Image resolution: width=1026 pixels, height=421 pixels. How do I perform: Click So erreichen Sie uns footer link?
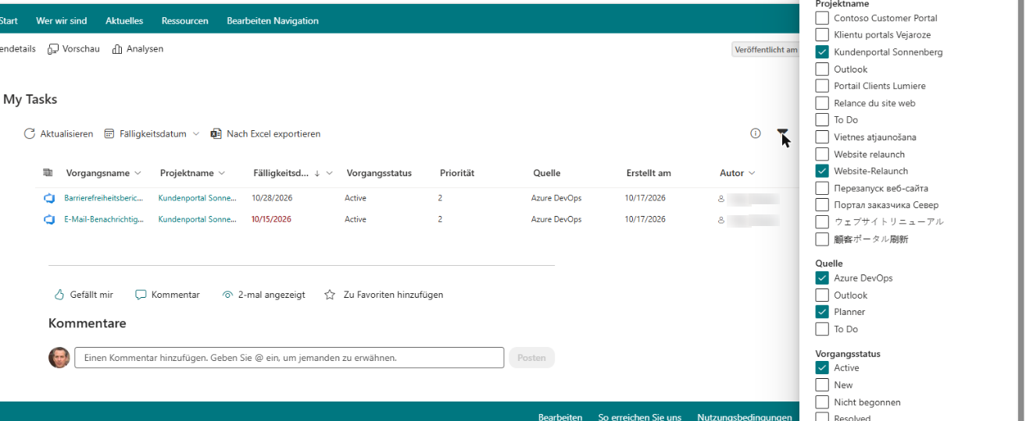click(640, 417)
